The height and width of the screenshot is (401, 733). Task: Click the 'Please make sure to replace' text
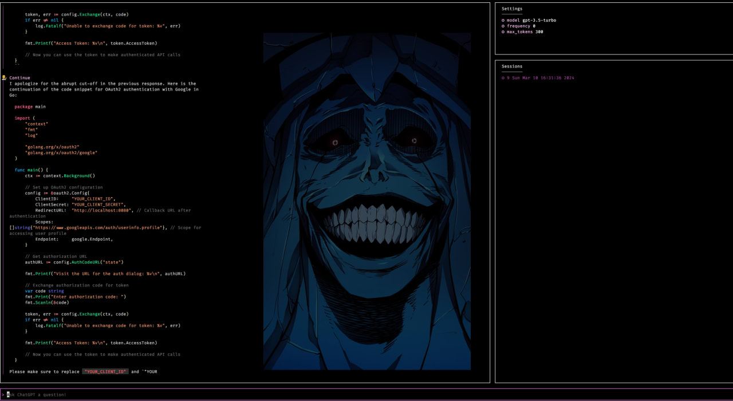pos(44,372)
